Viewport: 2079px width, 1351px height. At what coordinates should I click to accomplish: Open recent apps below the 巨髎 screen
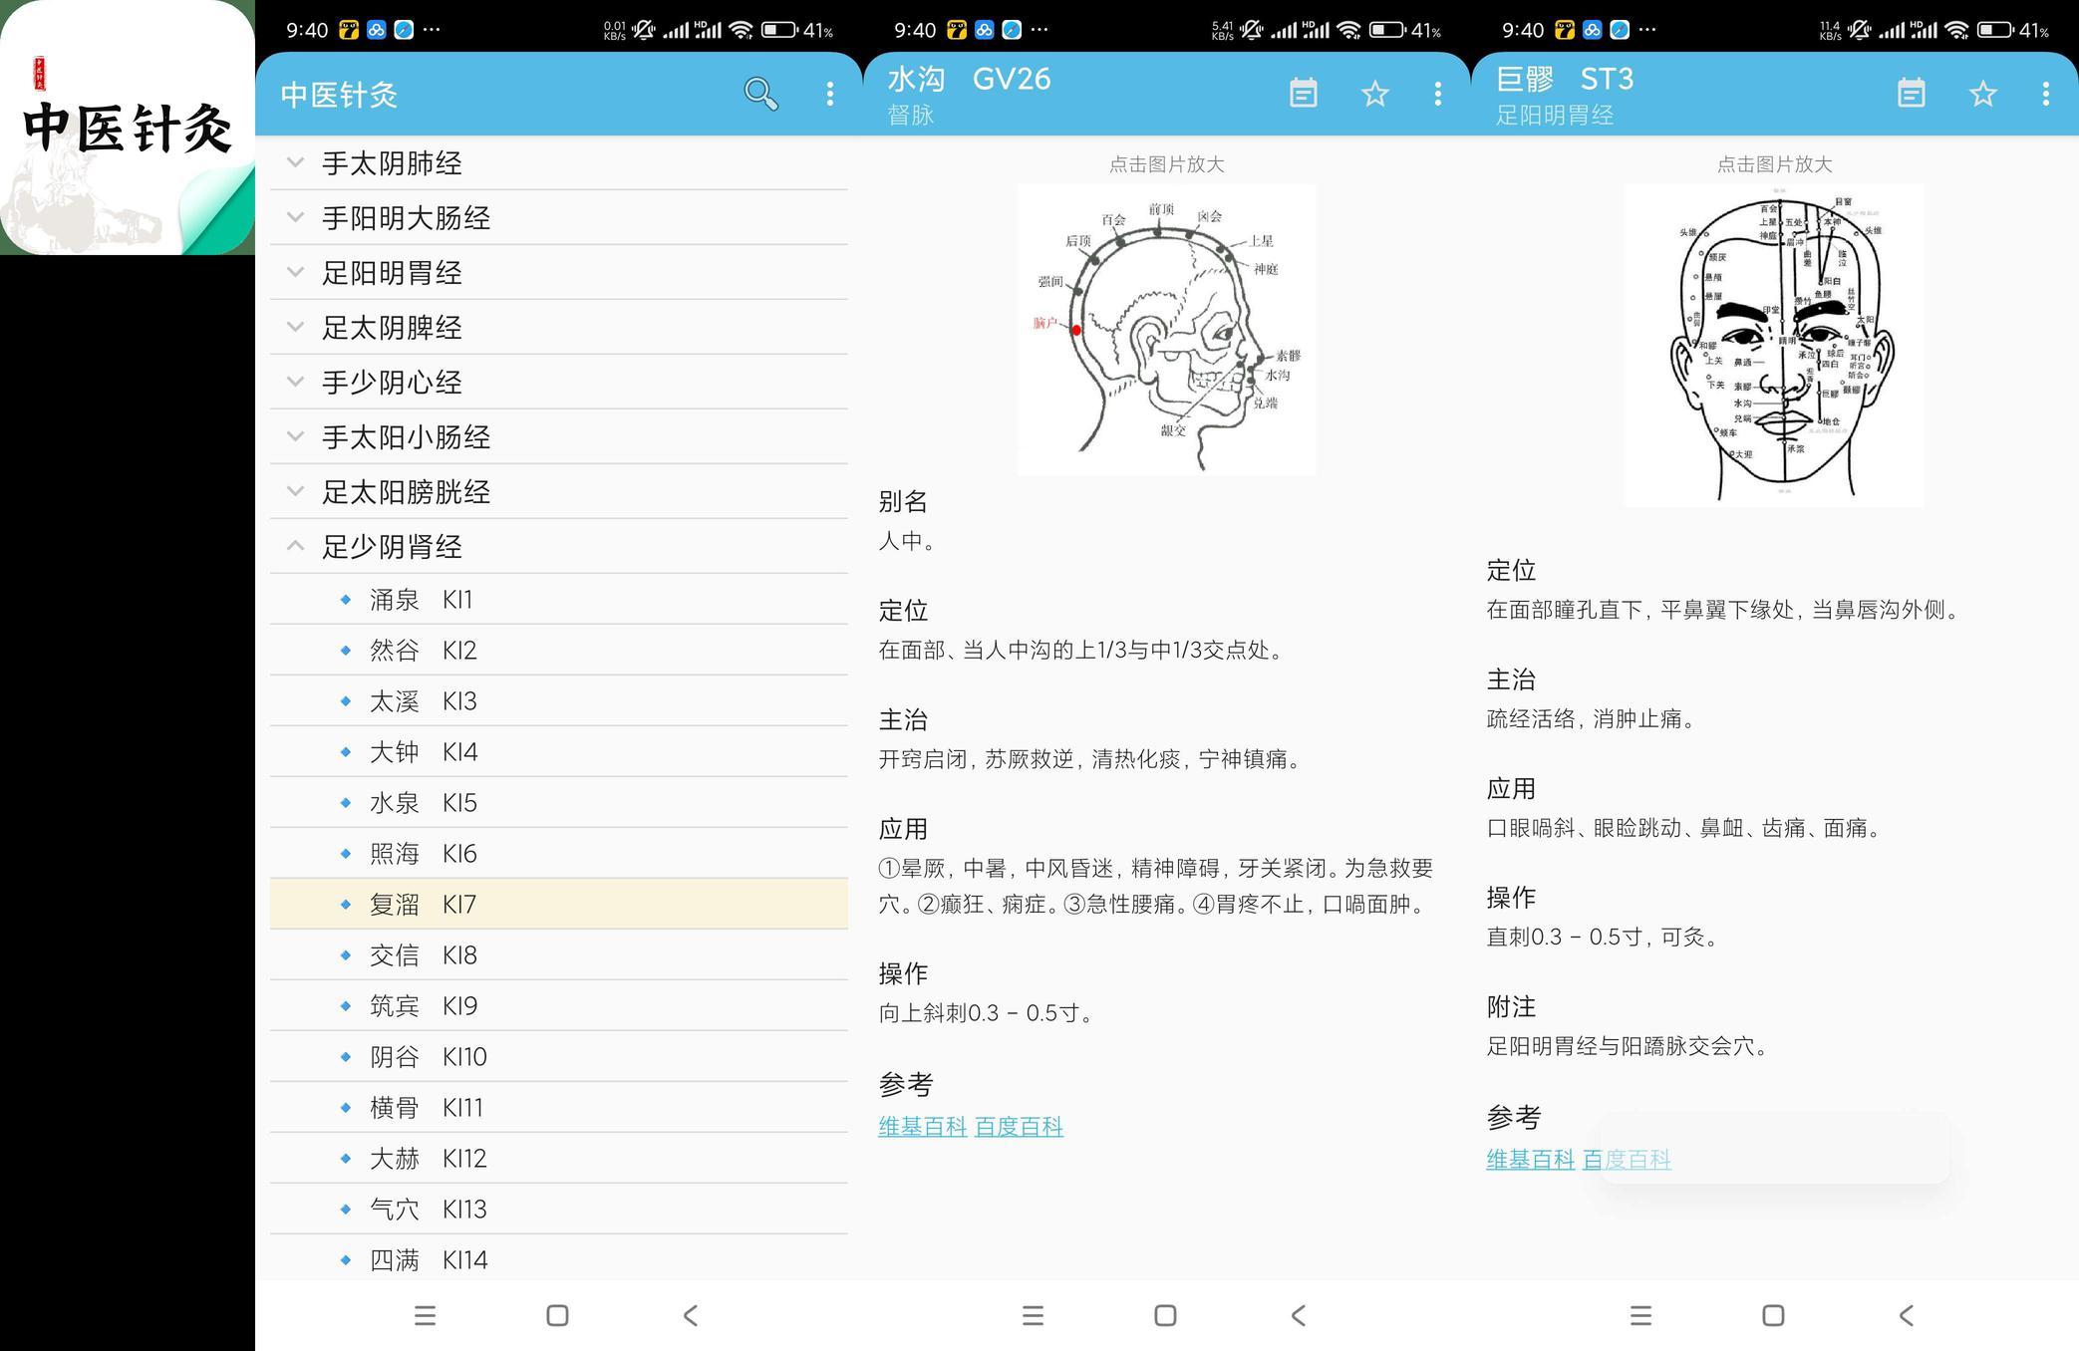(1640, 1315)
